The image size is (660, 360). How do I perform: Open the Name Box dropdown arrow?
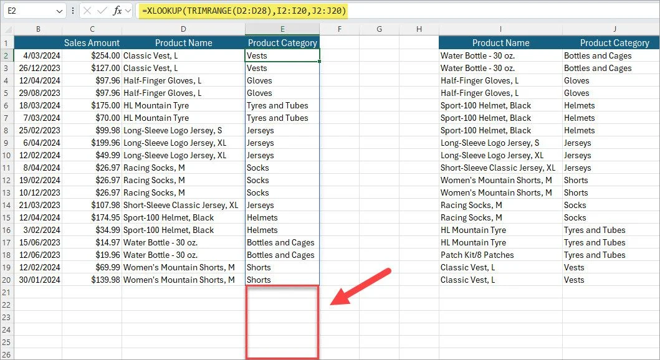coord(59,11)
